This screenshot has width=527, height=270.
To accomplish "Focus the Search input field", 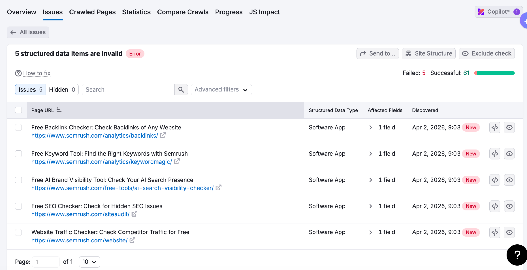I will coord(128,89).
